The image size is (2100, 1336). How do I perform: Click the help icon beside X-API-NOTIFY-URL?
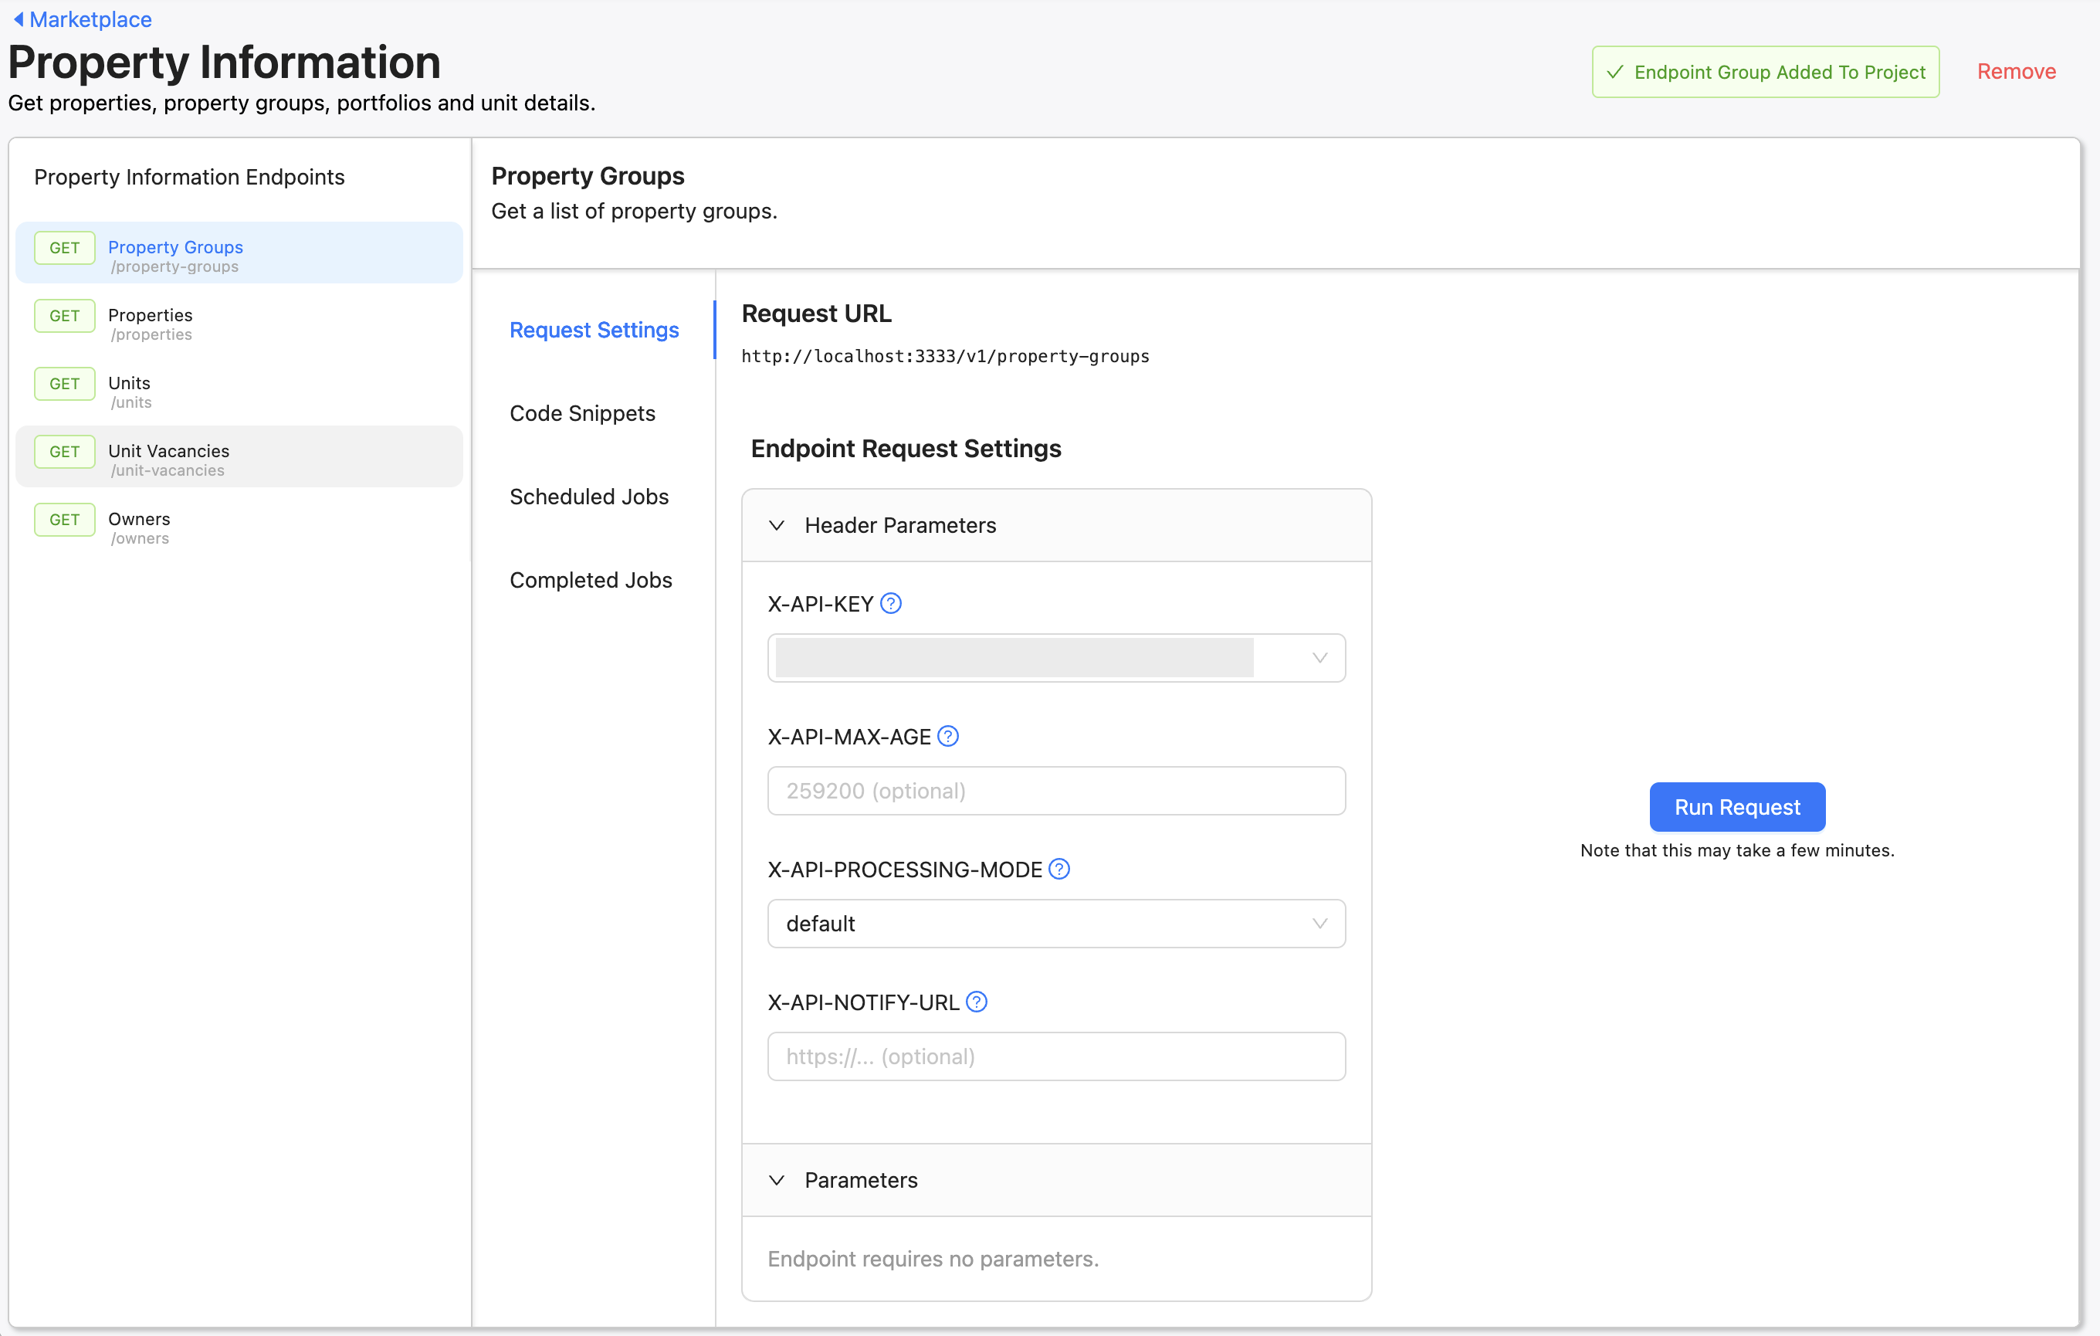click(x=977, y=1001)
